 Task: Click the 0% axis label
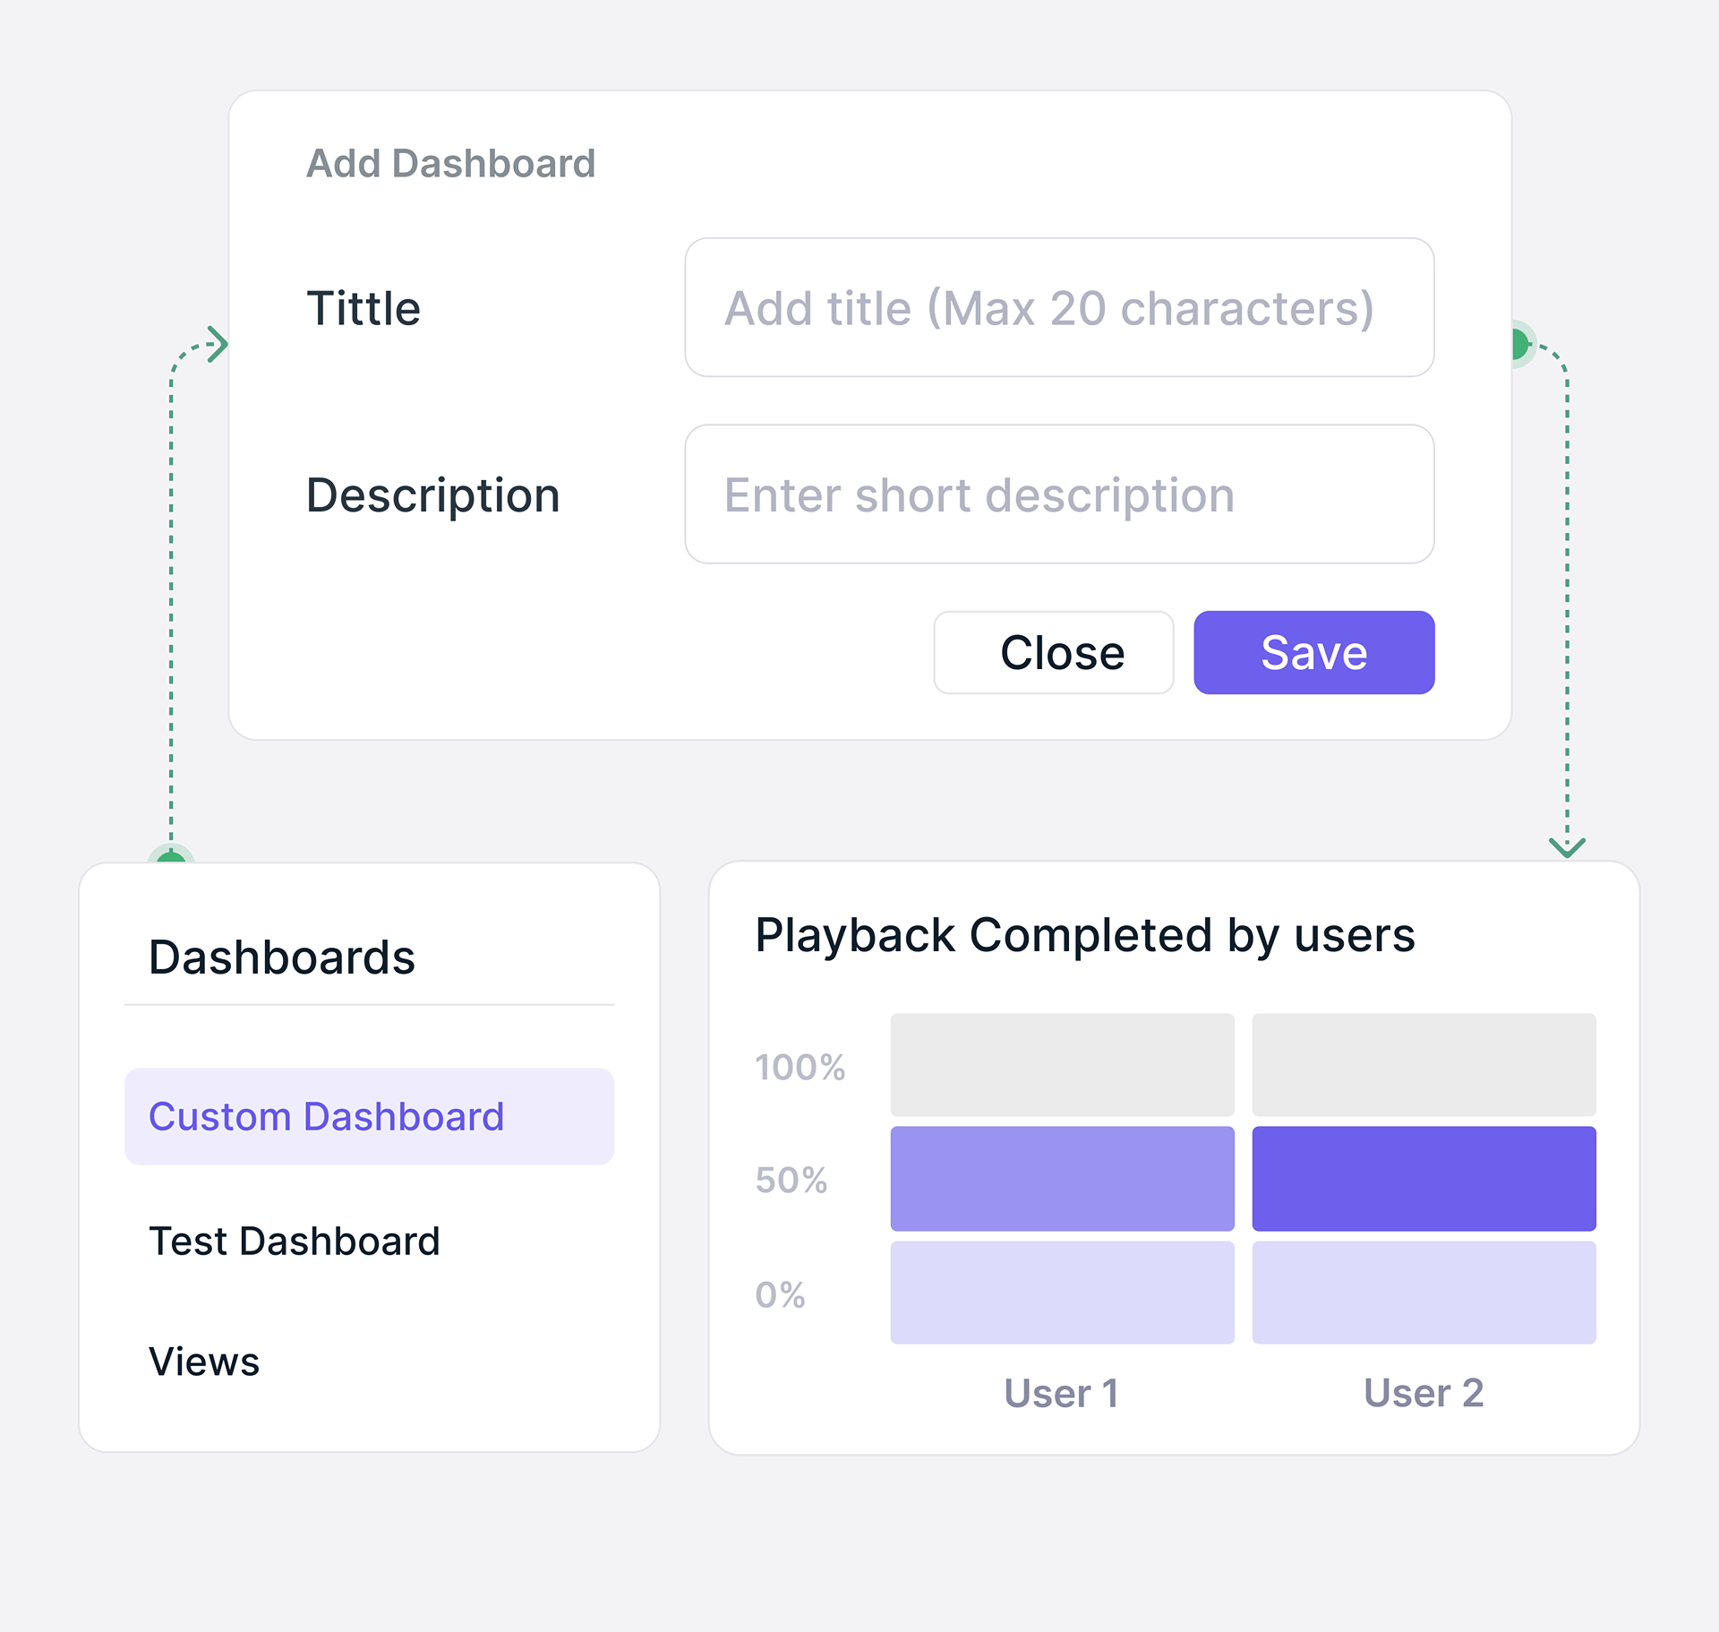pos(780,1294)
